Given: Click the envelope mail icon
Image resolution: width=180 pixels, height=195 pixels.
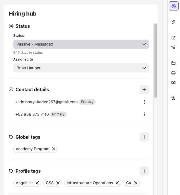Looking at the screenshot, I should (173, 82).
